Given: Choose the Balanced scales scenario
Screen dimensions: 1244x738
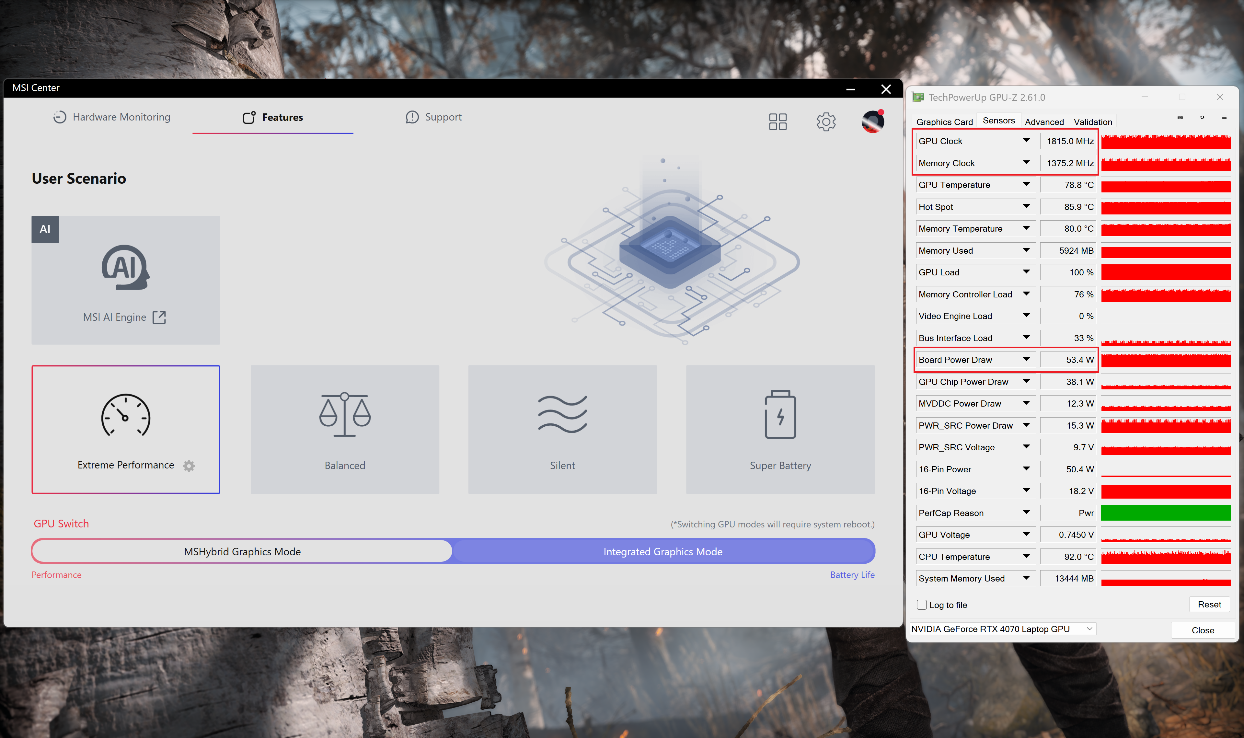Looking at the screenshot, I should pos(345,430).
